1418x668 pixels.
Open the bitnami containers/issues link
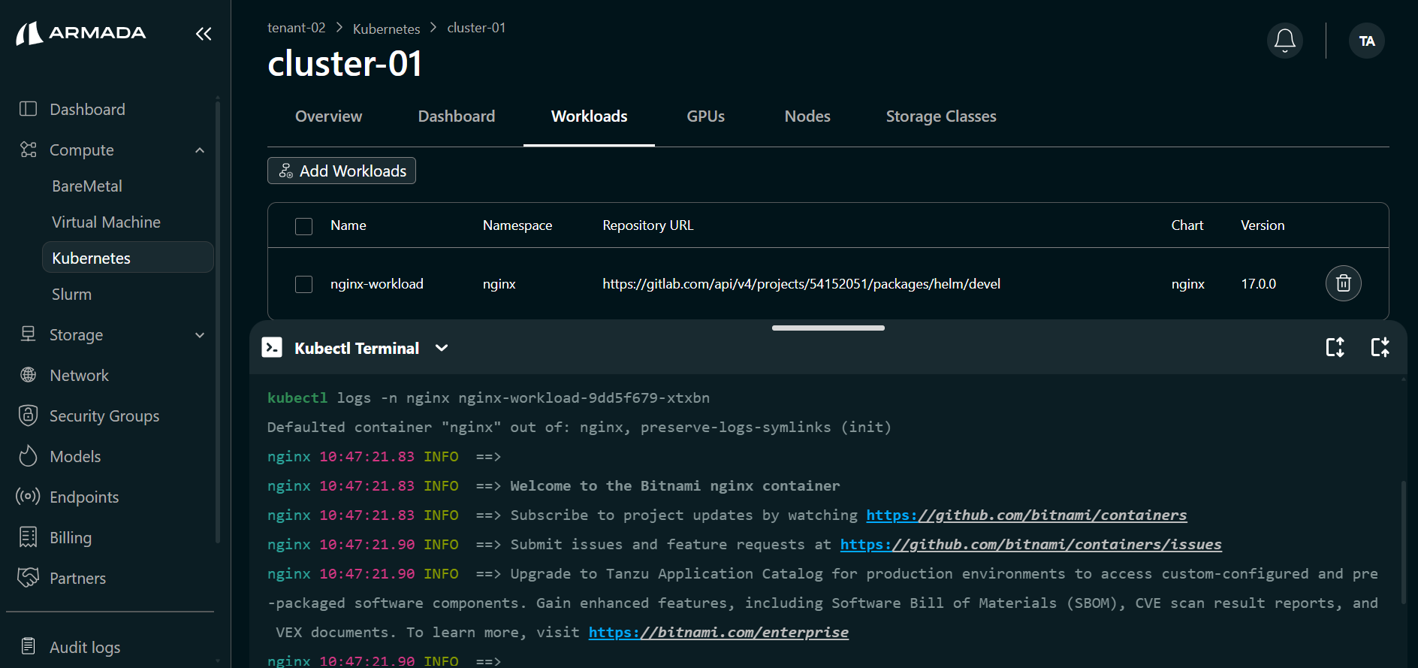tap(1030, 544)
